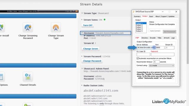Select Output 3 in the output list

[141, 27]
